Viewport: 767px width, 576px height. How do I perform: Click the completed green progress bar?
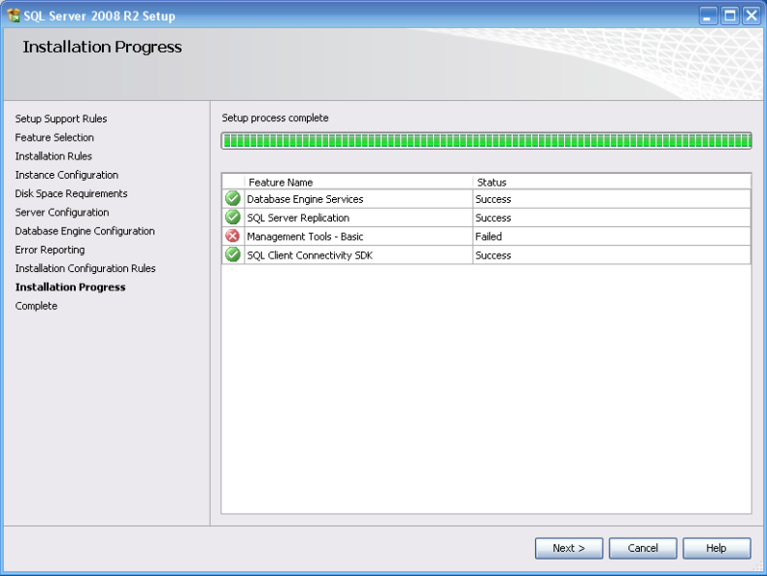(486, 141)
